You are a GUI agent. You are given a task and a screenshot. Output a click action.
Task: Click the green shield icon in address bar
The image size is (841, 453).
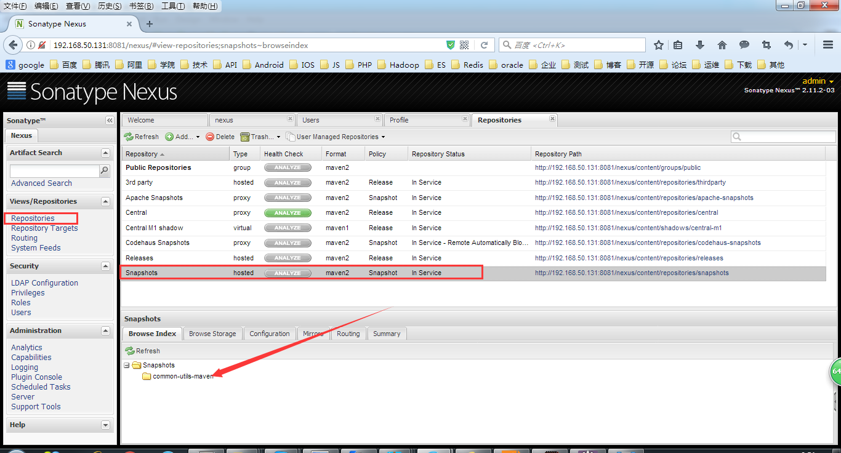click(x=451, y=45)
